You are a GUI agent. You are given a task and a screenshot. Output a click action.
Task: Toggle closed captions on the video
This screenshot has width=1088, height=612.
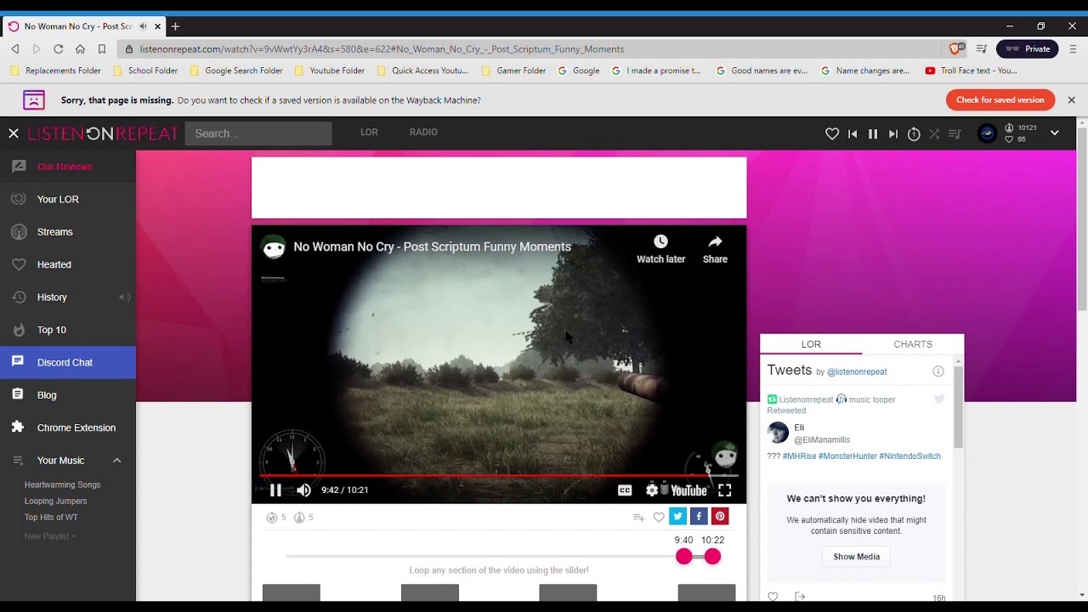[625, 490]
